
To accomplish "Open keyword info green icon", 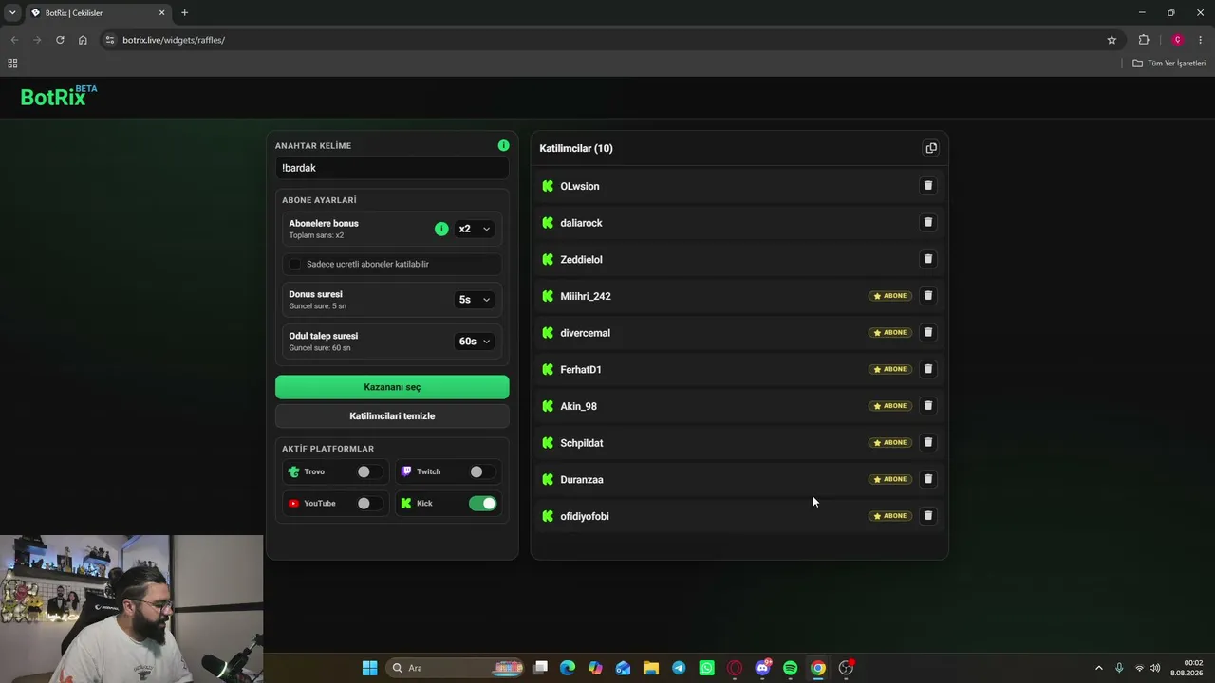I will point(503,145).
